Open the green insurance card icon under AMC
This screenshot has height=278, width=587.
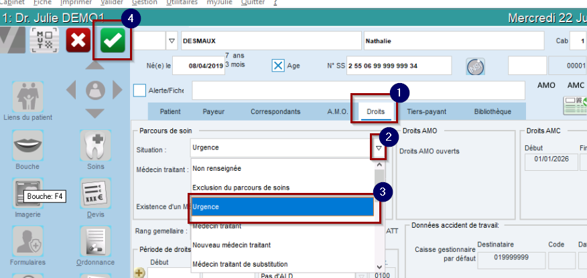(575, 106)
